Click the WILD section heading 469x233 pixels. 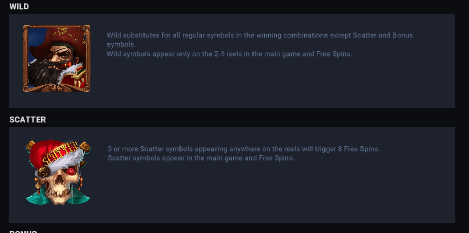(x=19, y=7)
